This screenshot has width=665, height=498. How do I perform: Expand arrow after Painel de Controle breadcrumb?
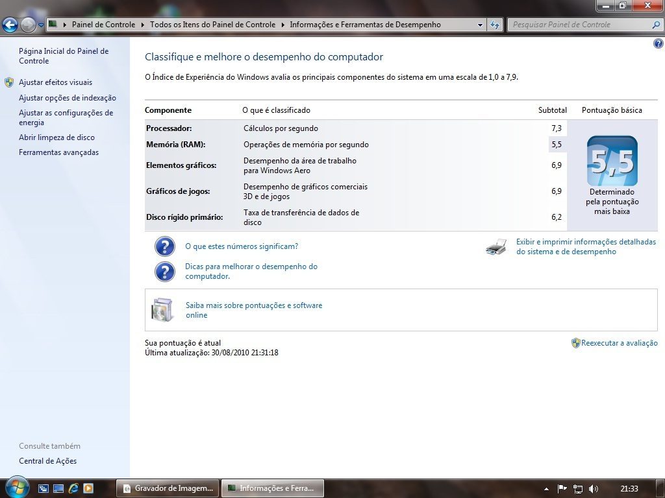142,25
